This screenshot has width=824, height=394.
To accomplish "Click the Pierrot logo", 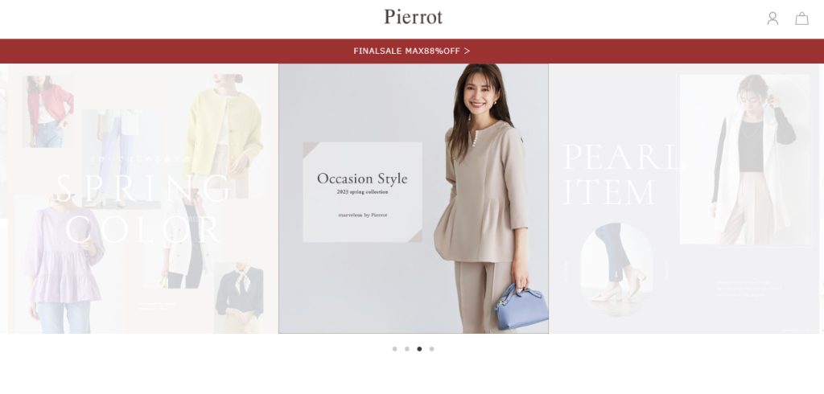I will click(413, 17).
